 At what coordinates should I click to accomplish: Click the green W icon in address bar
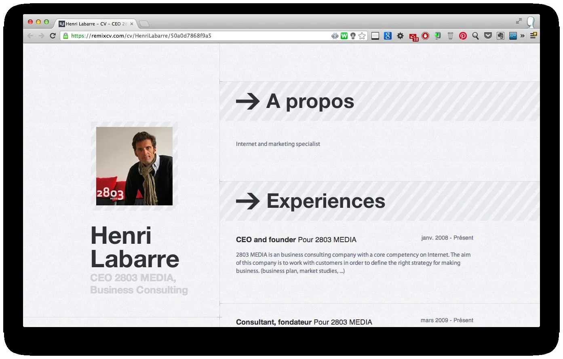point(344,36)
